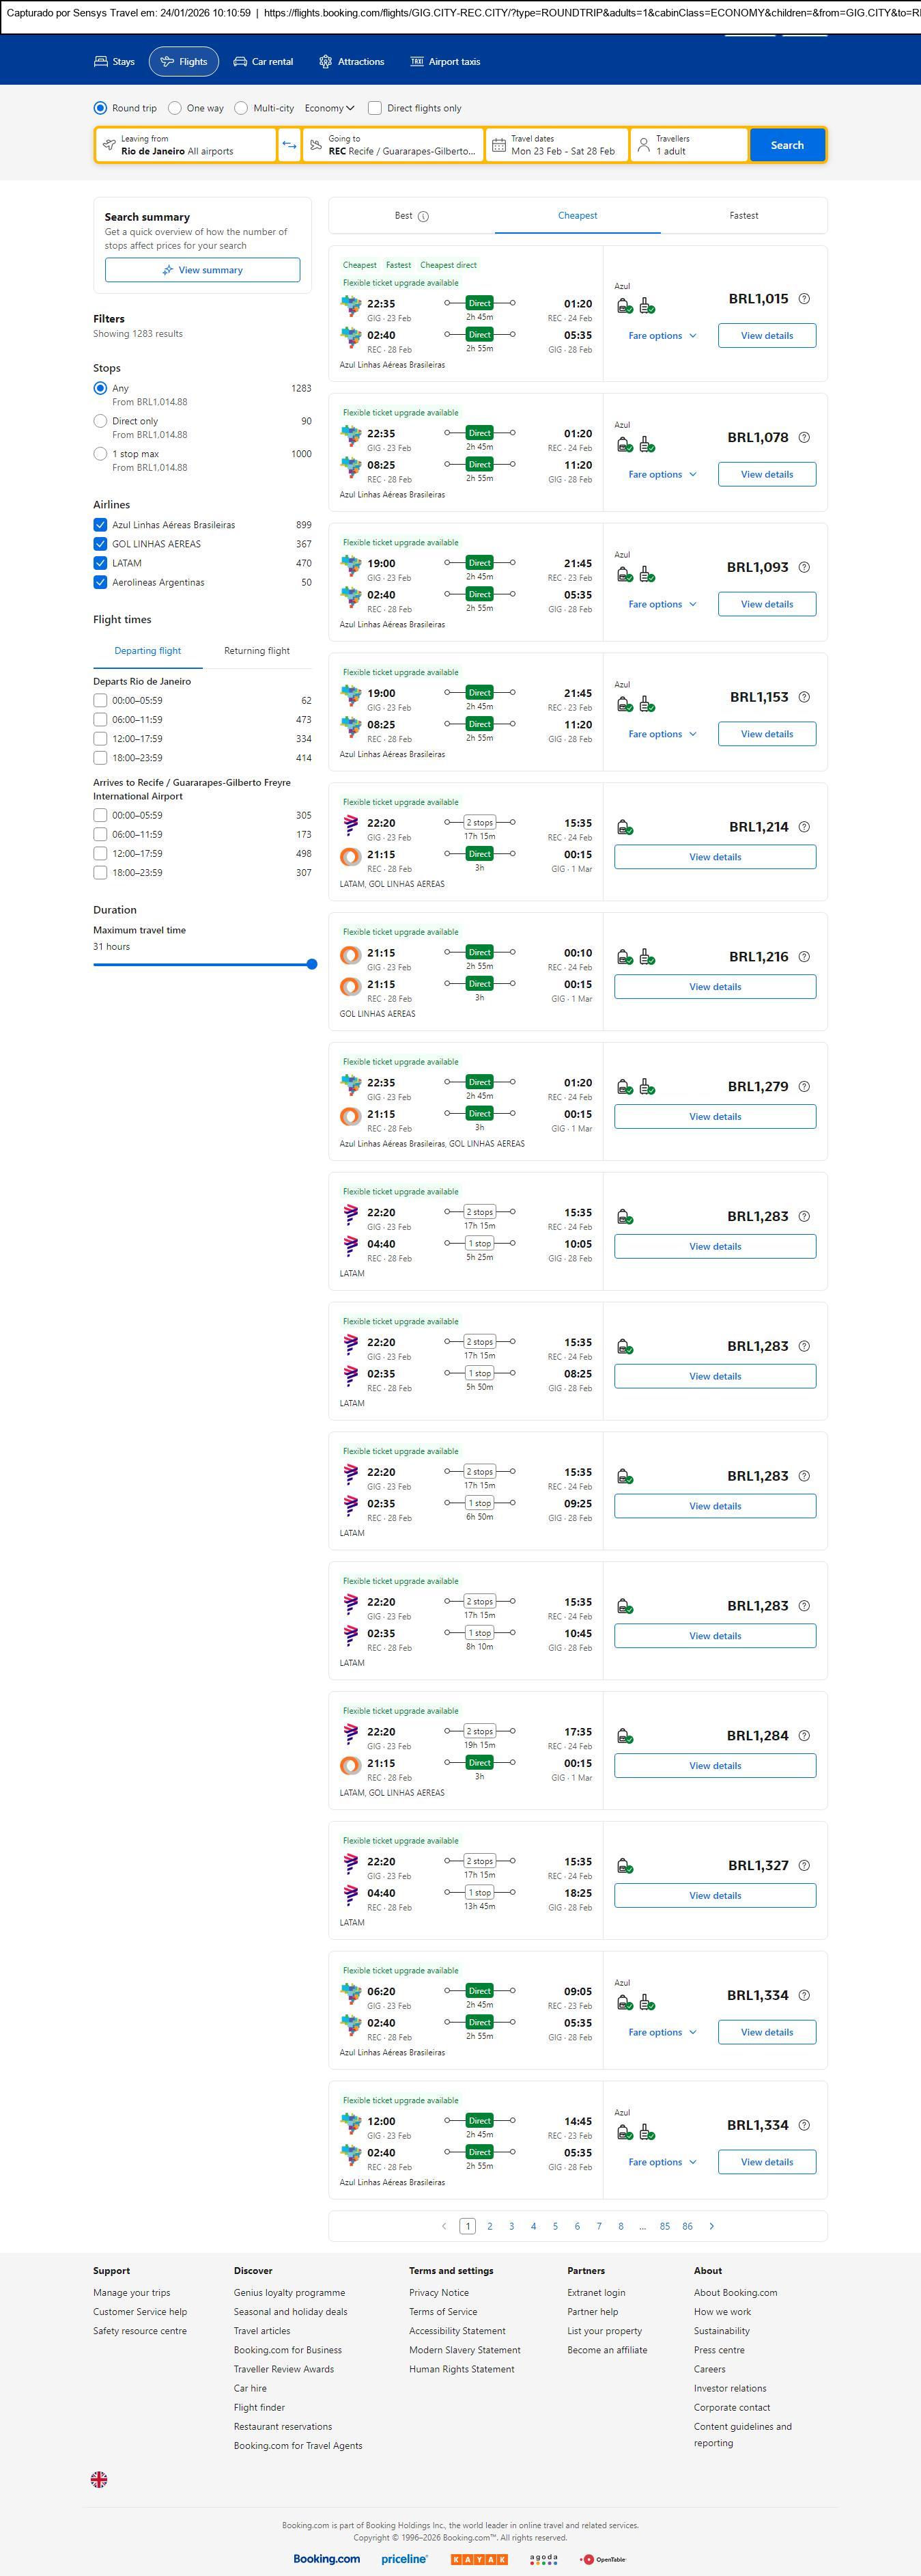Screen dimensions: 921x2576
Task: Expand Fare options for the BRL1,015 flight
Action: coord(662,336)
